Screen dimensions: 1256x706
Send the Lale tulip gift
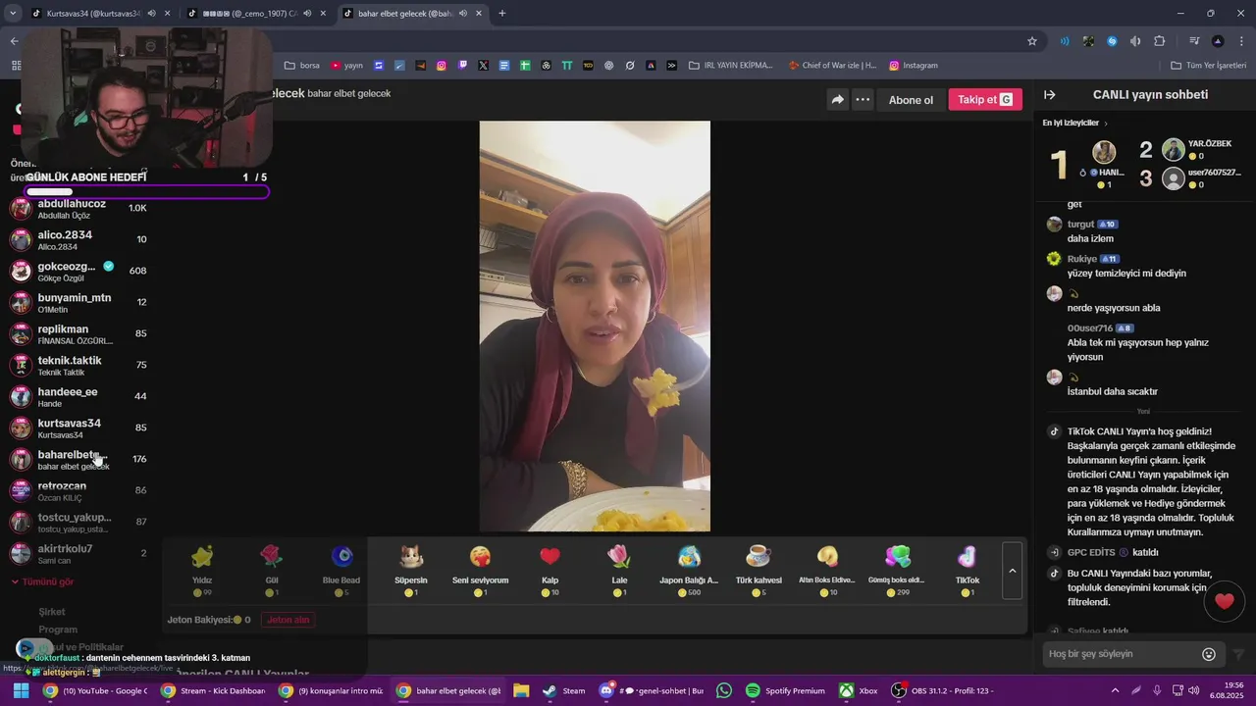pyautogui.click(x=619, y=570)
